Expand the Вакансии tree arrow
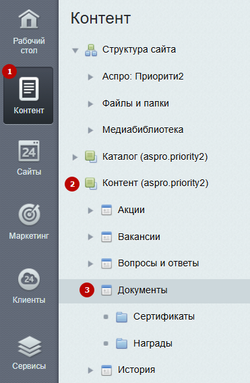 (90, 237)
